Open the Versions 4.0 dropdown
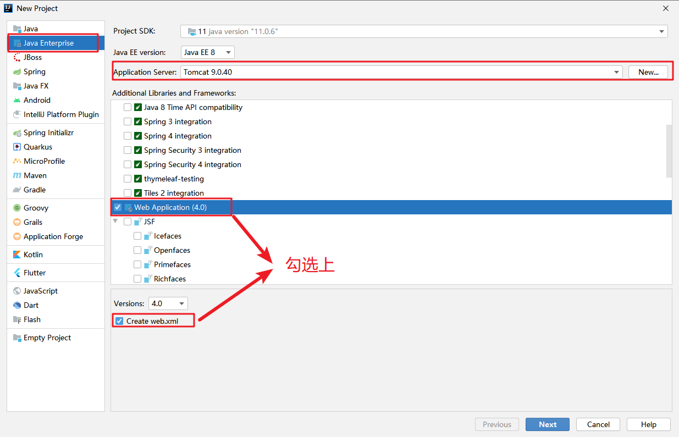 tap(168, 303)
